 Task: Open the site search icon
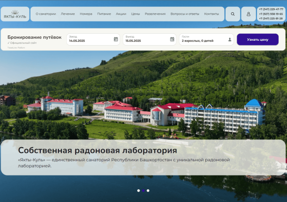[232, 14]
